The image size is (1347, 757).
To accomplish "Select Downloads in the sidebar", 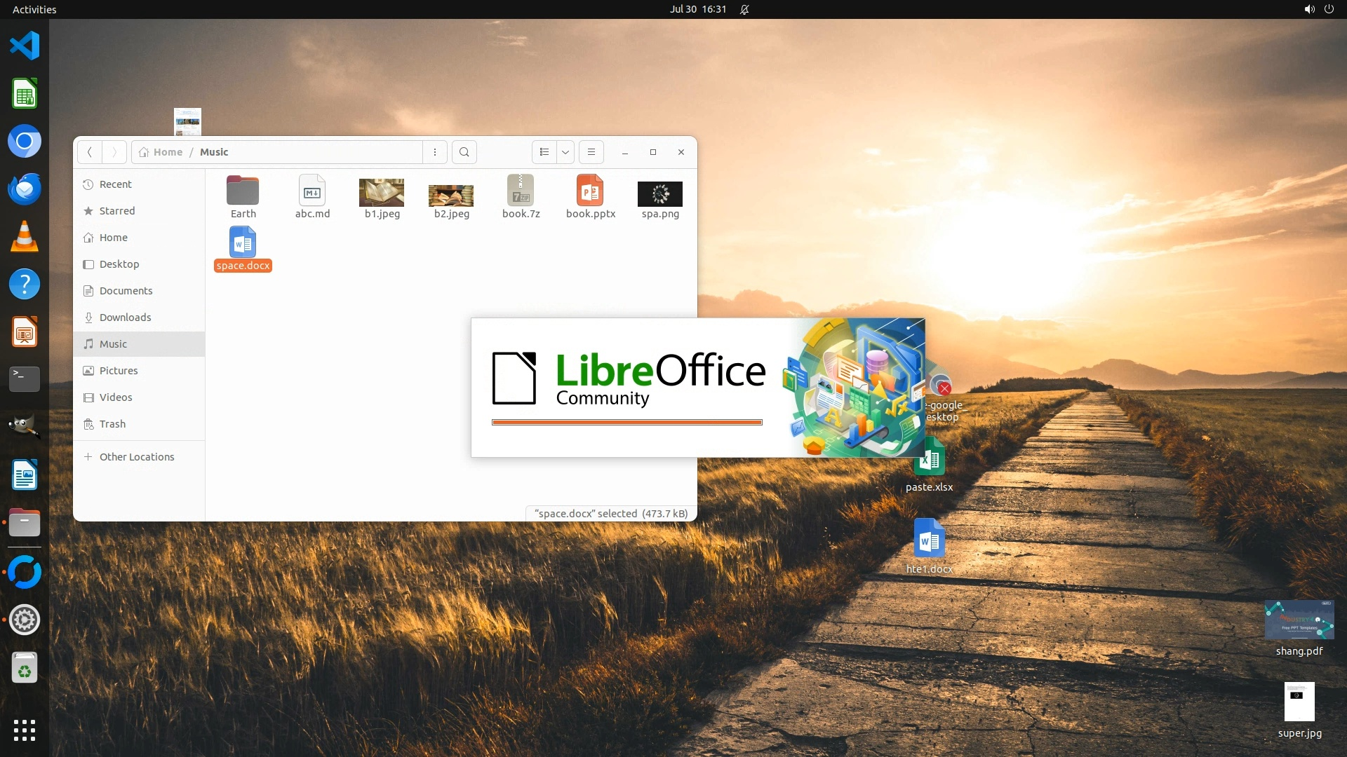I will pyautogui.click(x=125, y=318).
